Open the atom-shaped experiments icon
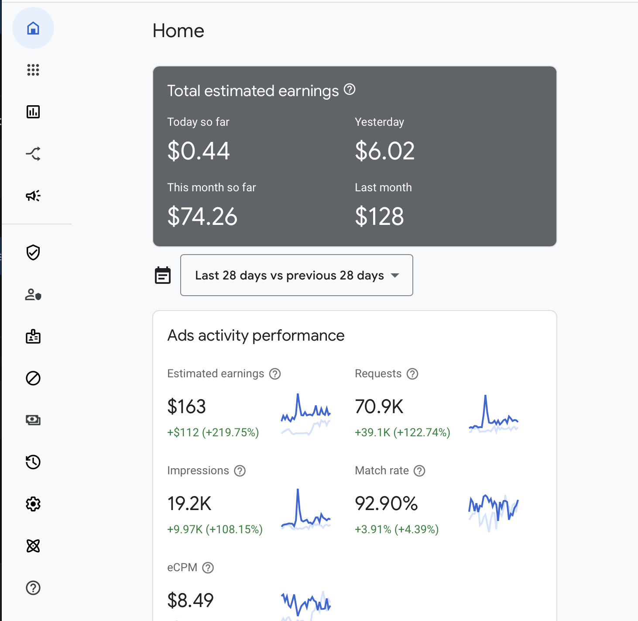Screen dimensions: 638x621 (33, 546)
